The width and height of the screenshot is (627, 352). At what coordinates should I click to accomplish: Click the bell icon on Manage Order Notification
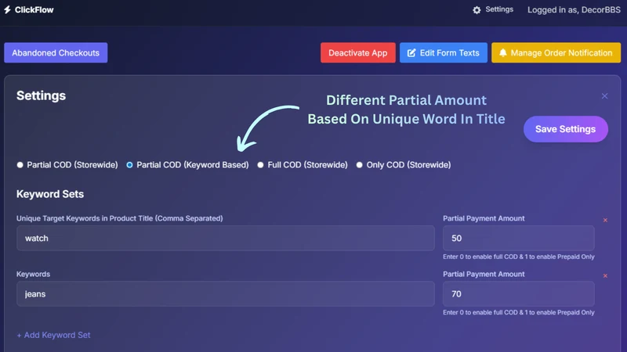502,52
